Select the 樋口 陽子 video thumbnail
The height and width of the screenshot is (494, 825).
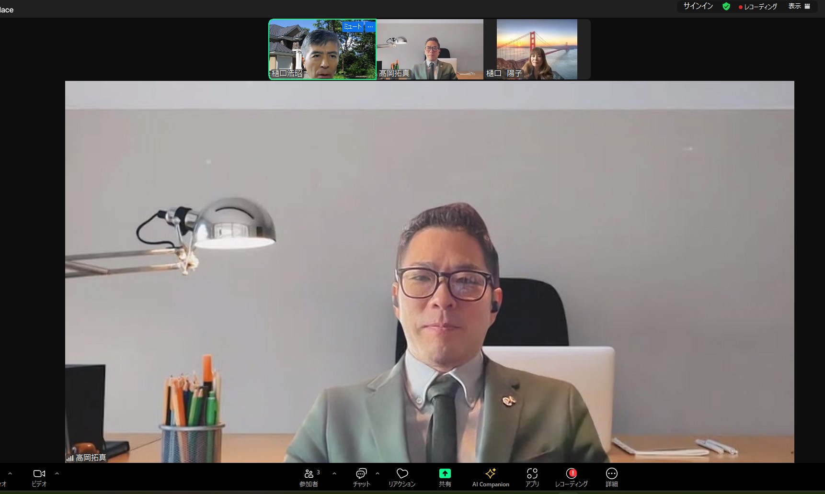pyautogui.click(x=537, y=49)
